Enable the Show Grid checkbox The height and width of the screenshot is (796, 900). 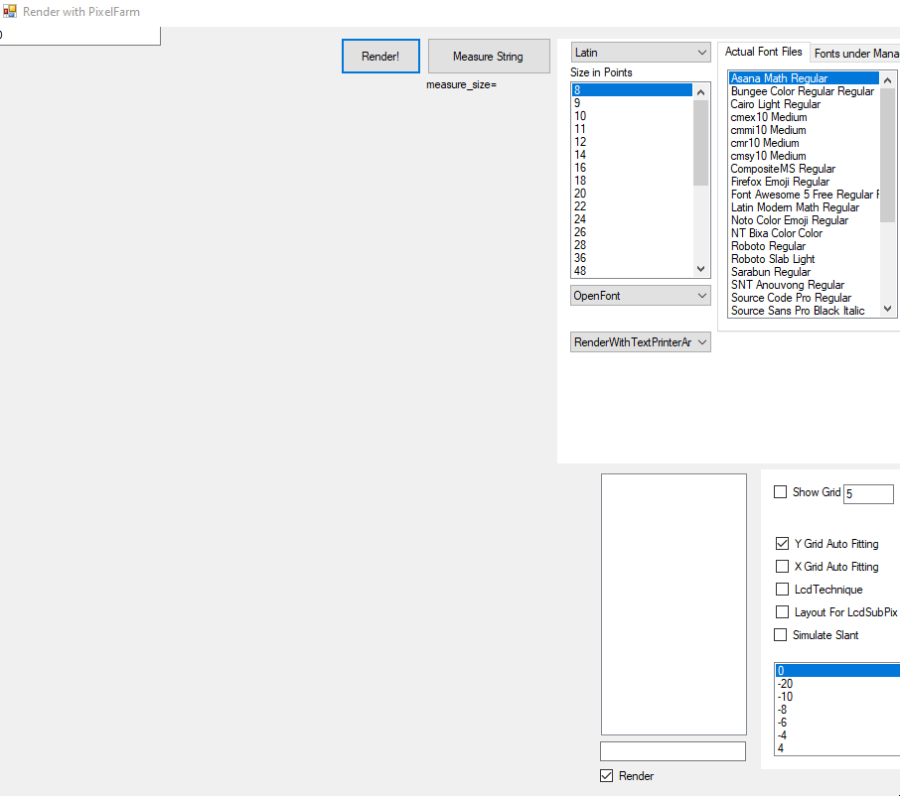pyautogui.click(x=780, y=491)
